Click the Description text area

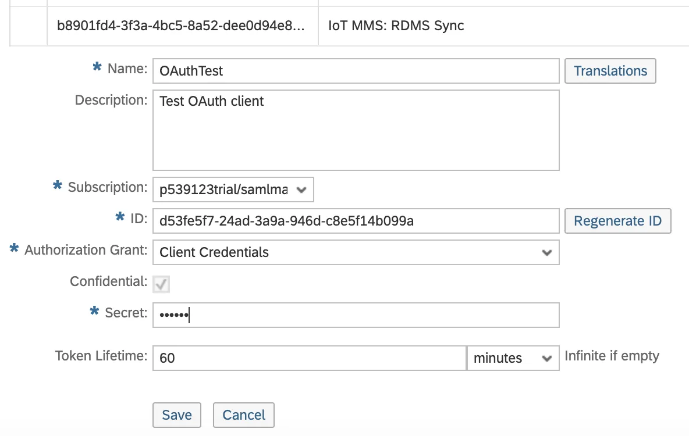click(355, 130)
